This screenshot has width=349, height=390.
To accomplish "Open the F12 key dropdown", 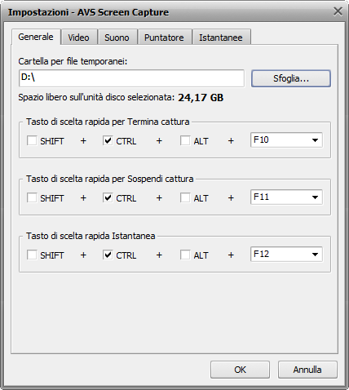I will (286, 255).
